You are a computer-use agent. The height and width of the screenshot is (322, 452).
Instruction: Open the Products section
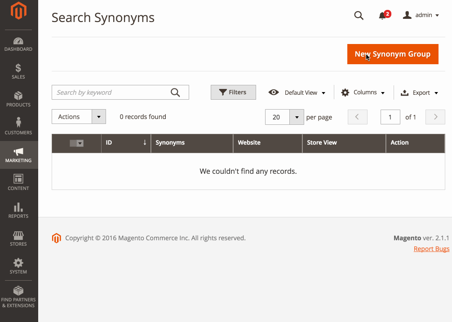(x=18, y=100)
